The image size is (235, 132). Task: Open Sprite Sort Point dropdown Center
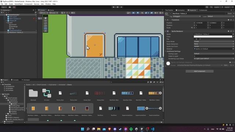coord(214,47)
